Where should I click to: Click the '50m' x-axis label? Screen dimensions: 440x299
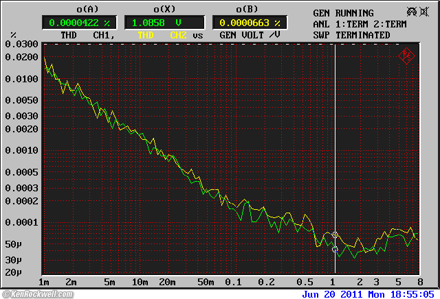point(206,282)
